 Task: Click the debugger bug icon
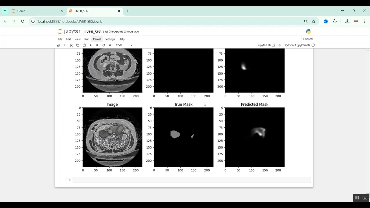tap(280, 45)
